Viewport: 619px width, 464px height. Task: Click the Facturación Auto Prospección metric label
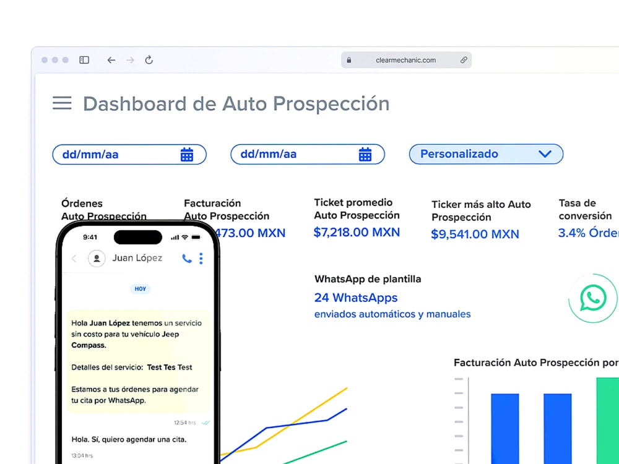(227, 210)
